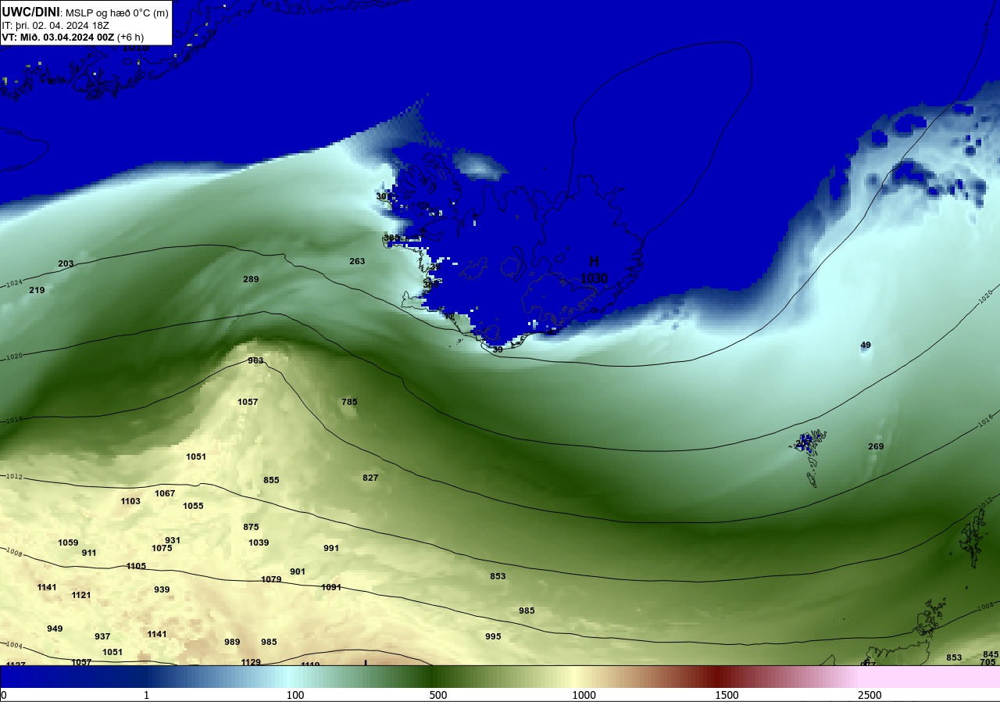The image size is (1000, 702).
Task: Click the freezing level value 705
Action: coord(987,662)
